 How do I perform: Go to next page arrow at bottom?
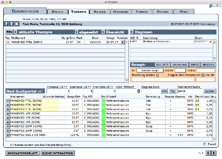click(214, 153)
